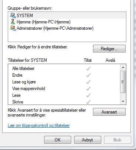Image resolution: width=136 pixels, height=150 pixels.
Task: Open Avansert settings button
Action: click(109, 112)
